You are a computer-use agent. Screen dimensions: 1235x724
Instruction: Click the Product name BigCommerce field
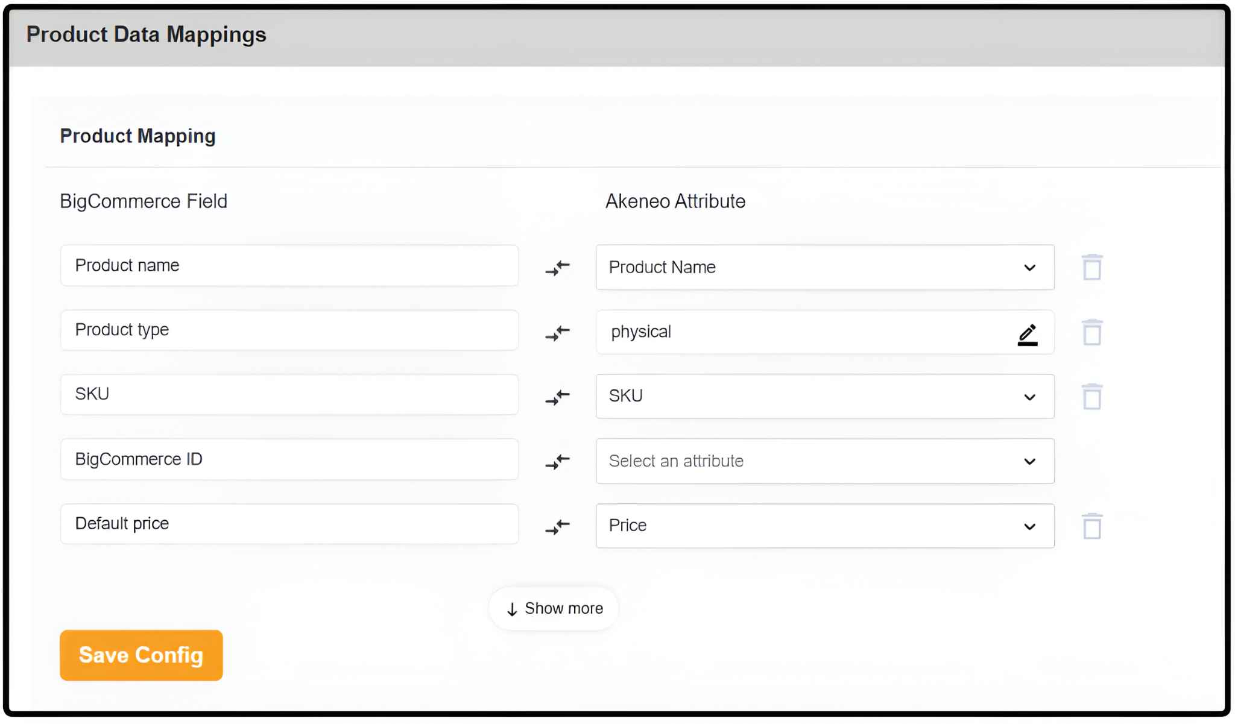tap(289, 266)
